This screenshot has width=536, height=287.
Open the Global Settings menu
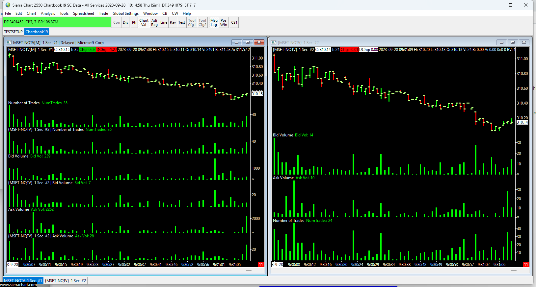click(125, 13)
